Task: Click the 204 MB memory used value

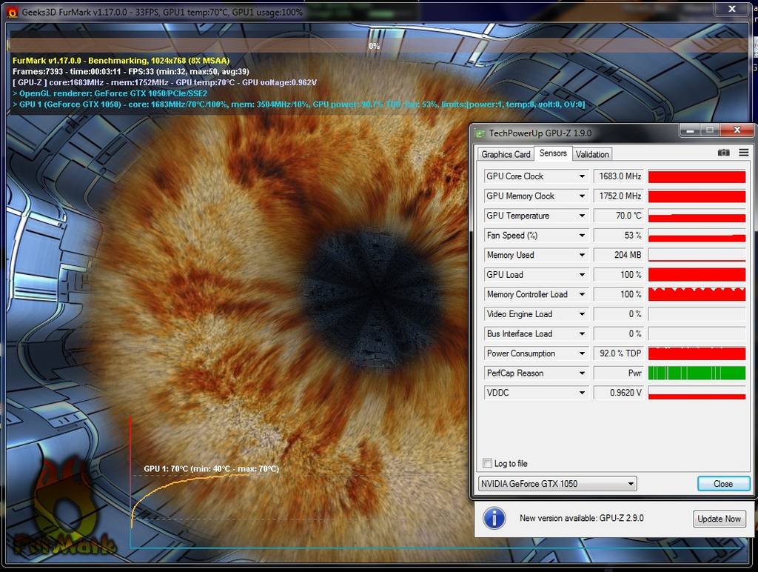Action: click(x=619, y=255)
